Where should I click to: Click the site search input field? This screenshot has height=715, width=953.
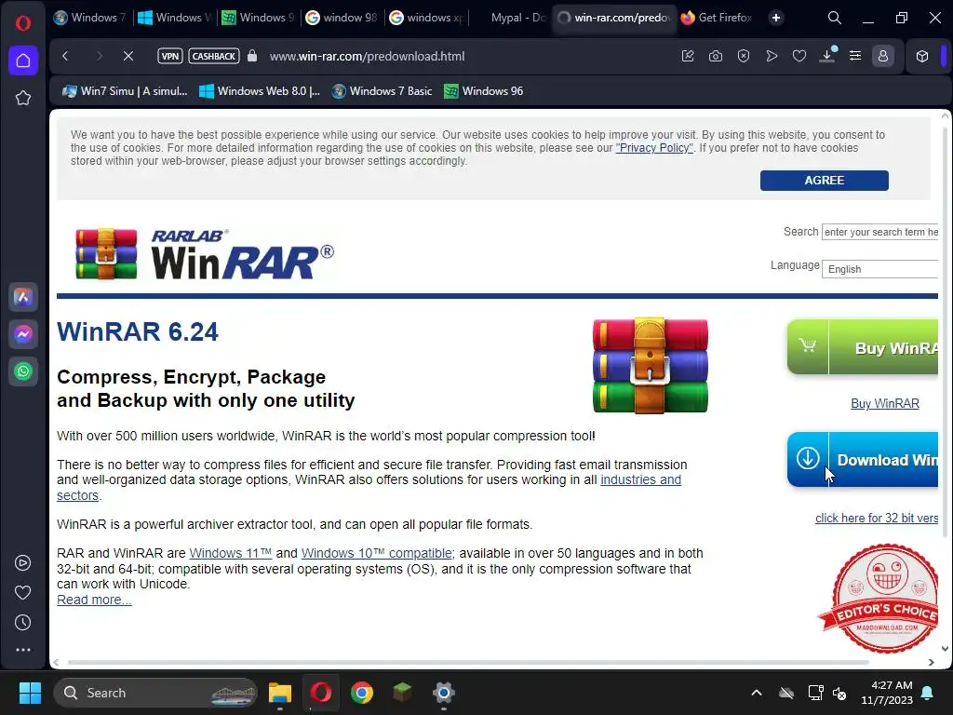click(880, 232)
